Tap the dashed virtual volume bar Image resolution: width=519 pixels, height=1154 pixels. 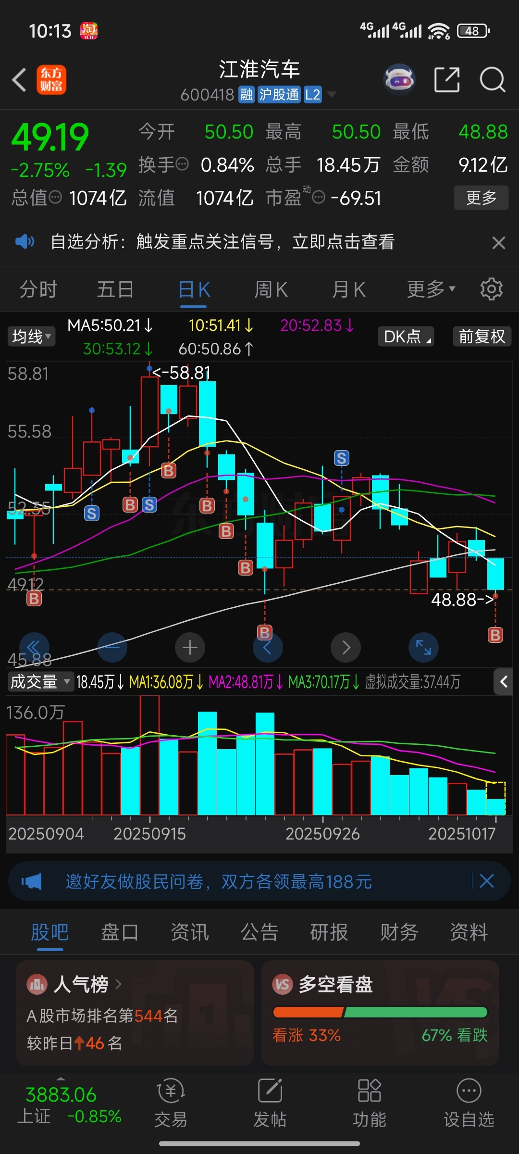(x=495, y=798)
